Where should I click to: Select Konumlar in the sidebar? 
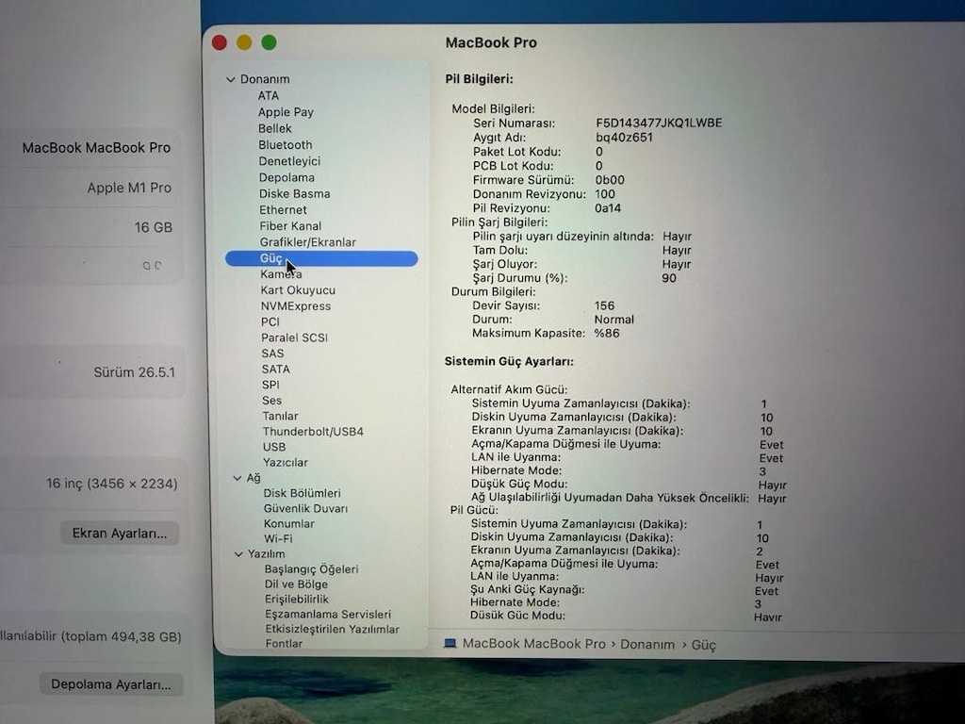click(288, 524)
